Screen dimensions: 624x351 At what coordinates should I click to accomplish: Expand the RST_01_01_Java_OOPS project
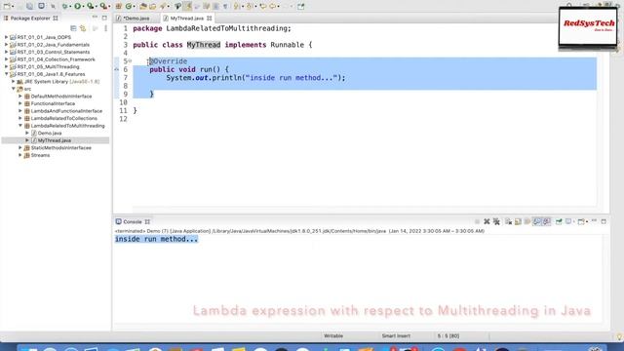point(7,37)
